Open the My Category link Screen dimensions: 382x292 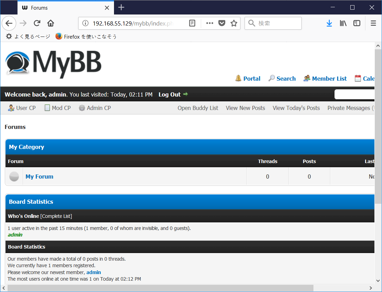pyautogui.click(x=27, y=147)
